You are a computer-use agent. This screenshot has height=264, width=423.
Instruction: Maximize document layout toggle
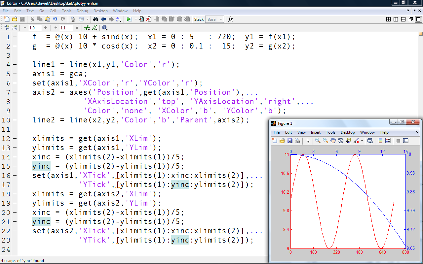418,19
